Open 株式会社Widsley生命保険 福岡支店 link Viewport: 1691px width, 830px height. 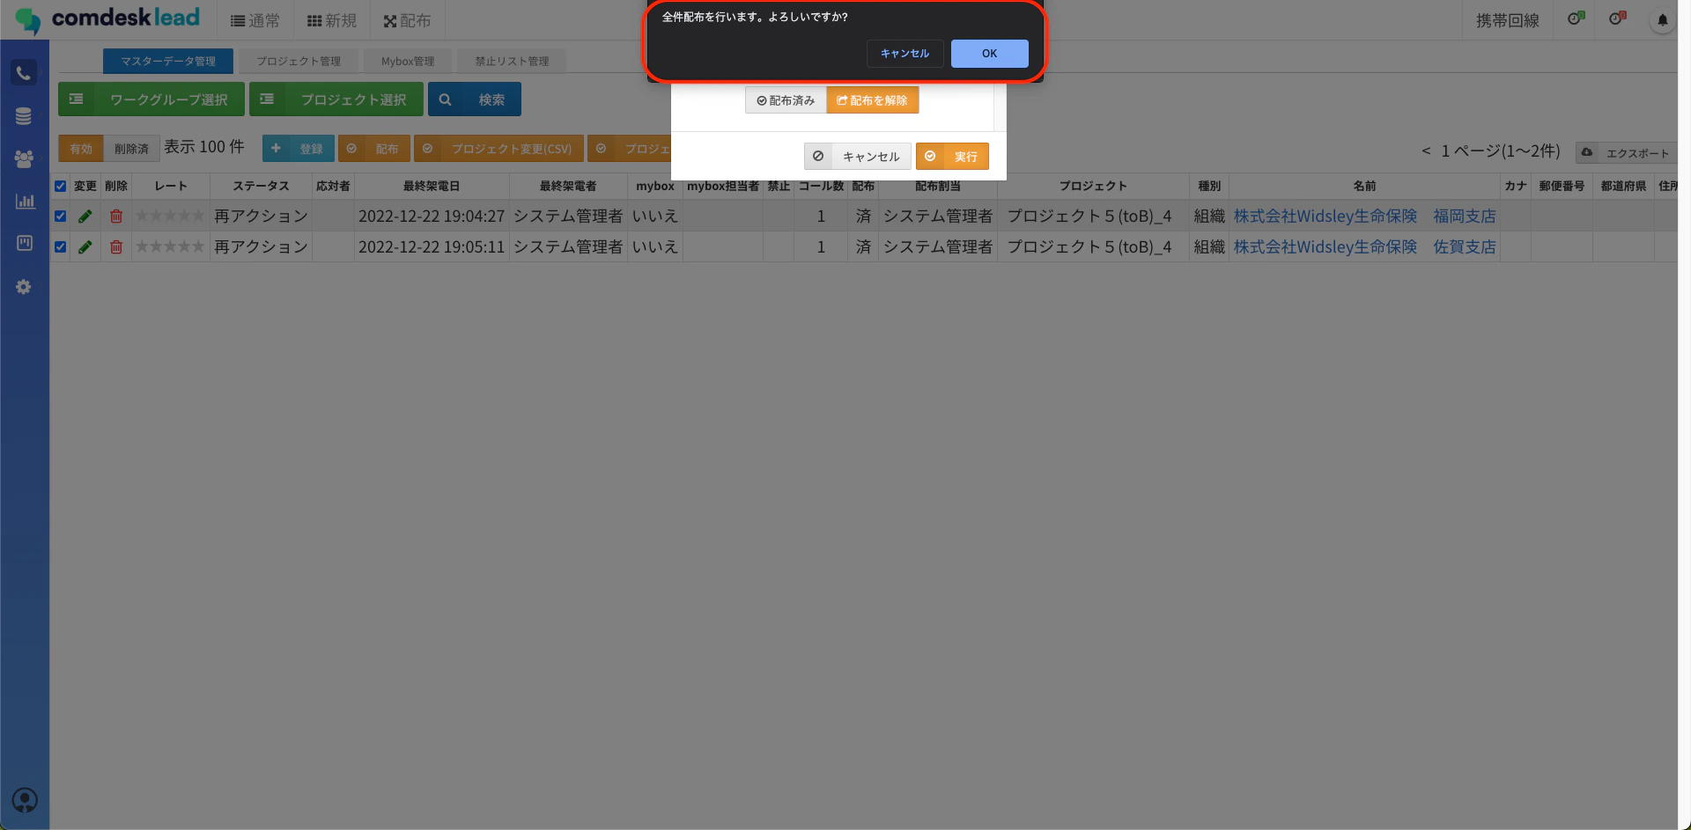point(1364,216)
